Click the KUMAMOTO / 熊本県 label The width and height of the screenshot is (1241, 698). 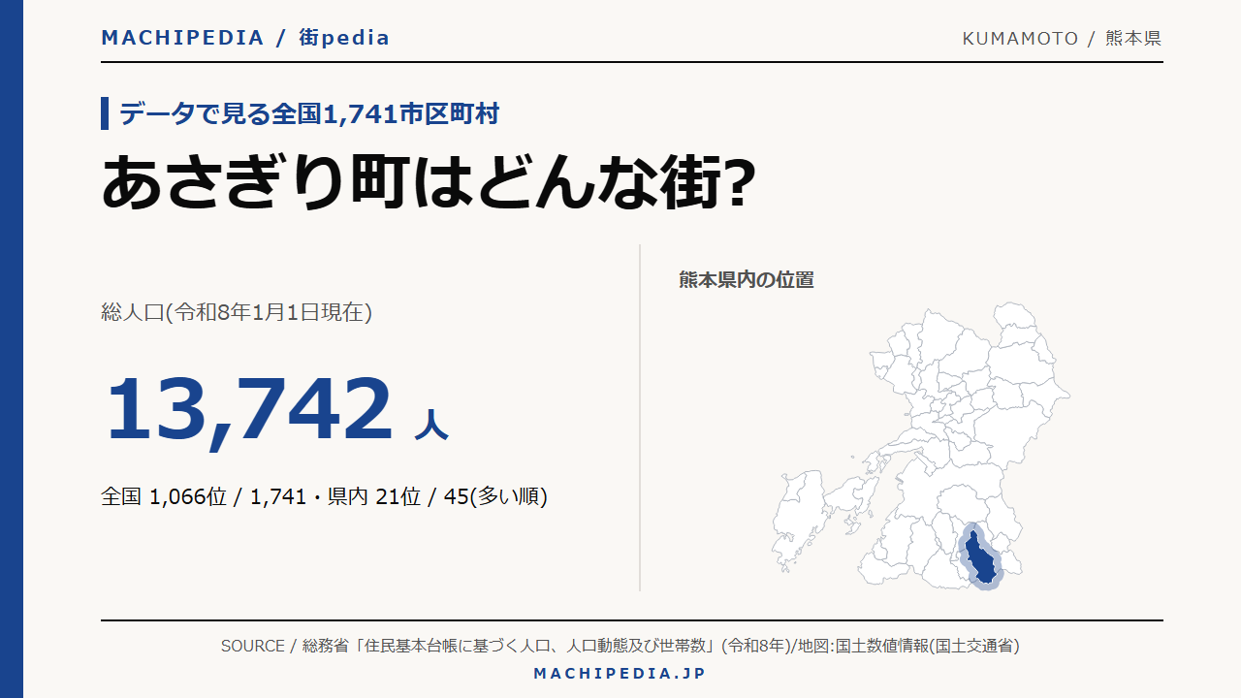click(1062, 39)
